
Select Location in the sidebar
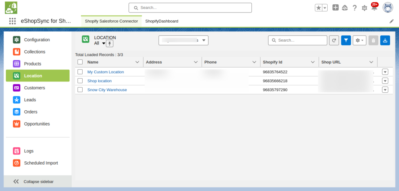coord(38,76)
